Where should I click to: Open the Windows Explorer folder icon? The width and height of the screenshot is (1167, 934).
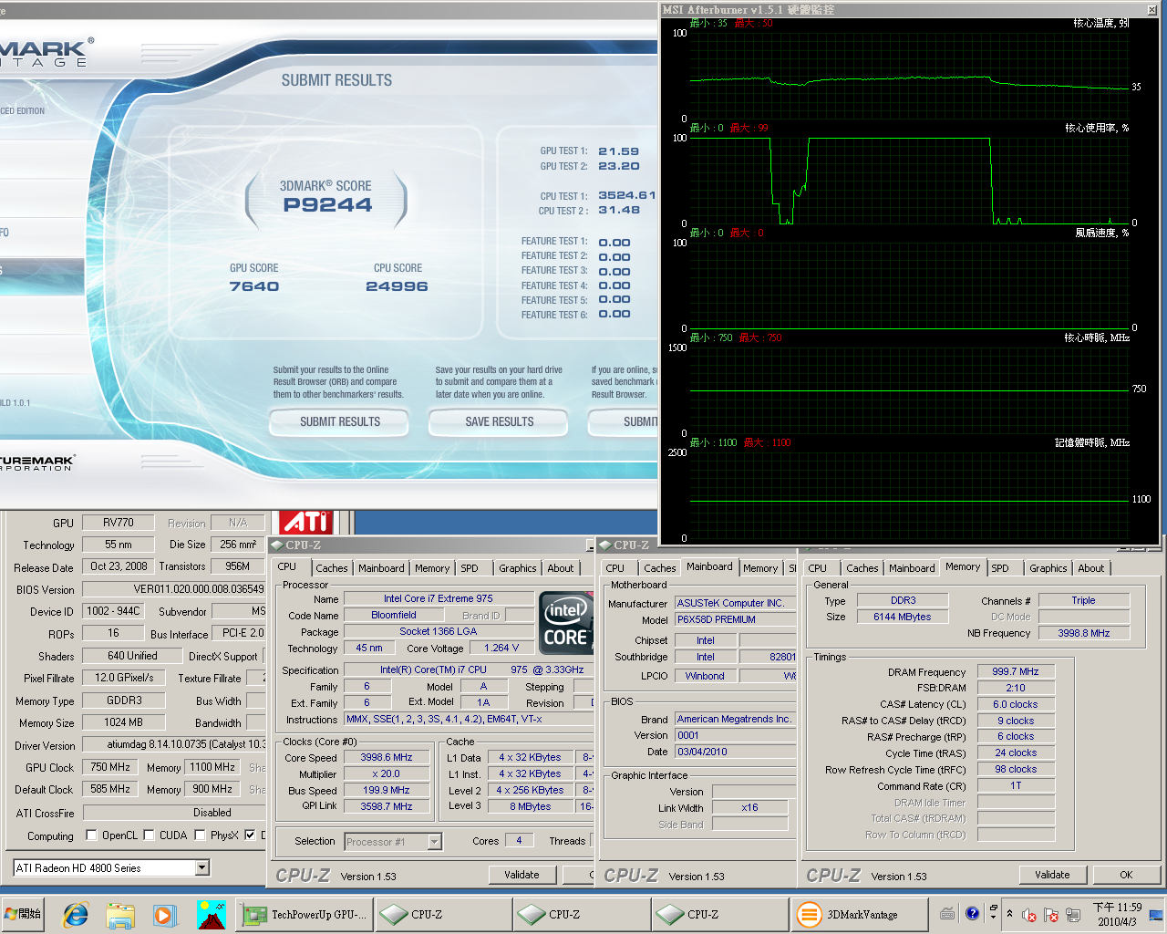point(120,914)
